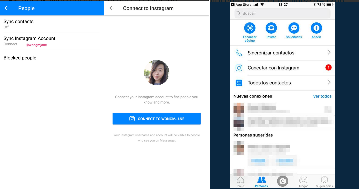The image size is (359, 190).
Task: Tap the Escanear código icon
Action: click(250, 28)
